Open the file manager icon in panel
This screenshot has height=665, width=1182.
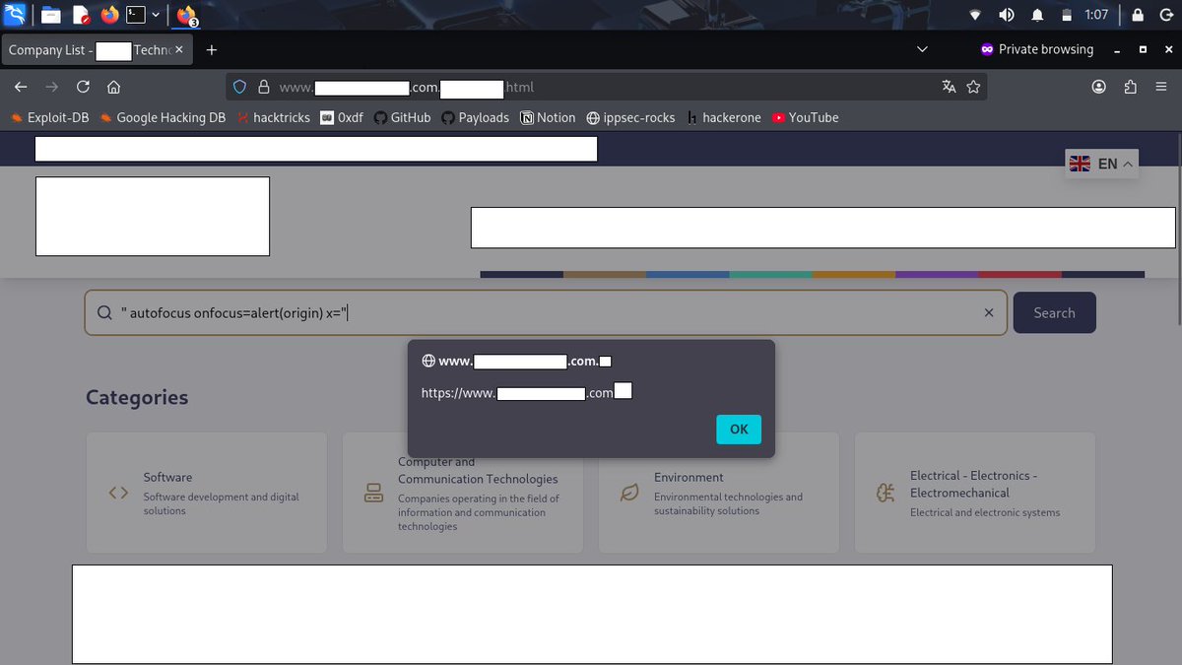(50, 15)
